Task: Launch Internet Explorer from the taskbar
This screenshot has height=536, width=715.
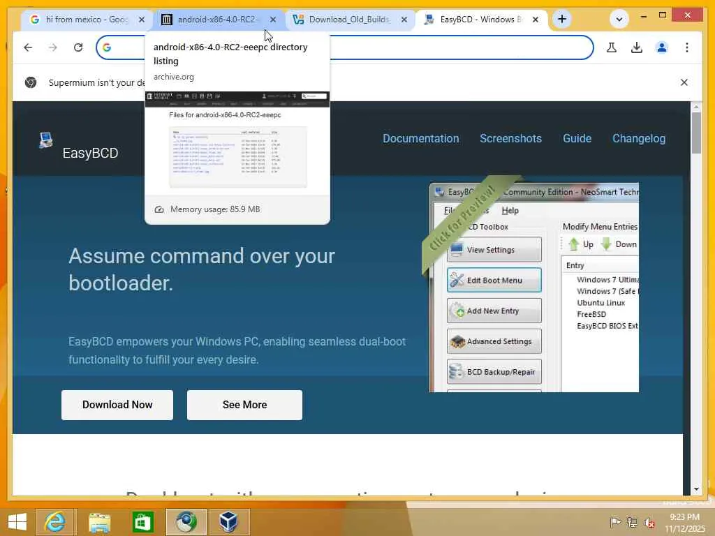Action: point(54,522)
